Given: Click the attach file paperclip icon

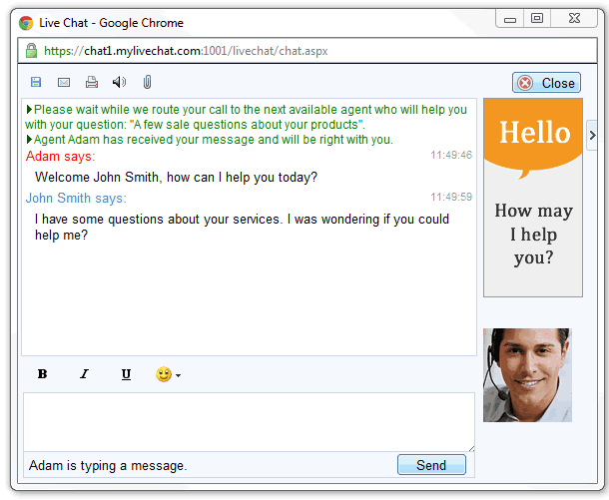Looking at the screenshot, I should click(x=147, y=82).
